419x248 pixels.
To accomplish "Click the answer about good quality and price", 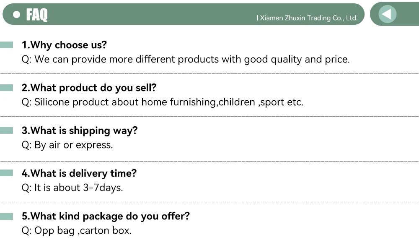I will point(185,60).
